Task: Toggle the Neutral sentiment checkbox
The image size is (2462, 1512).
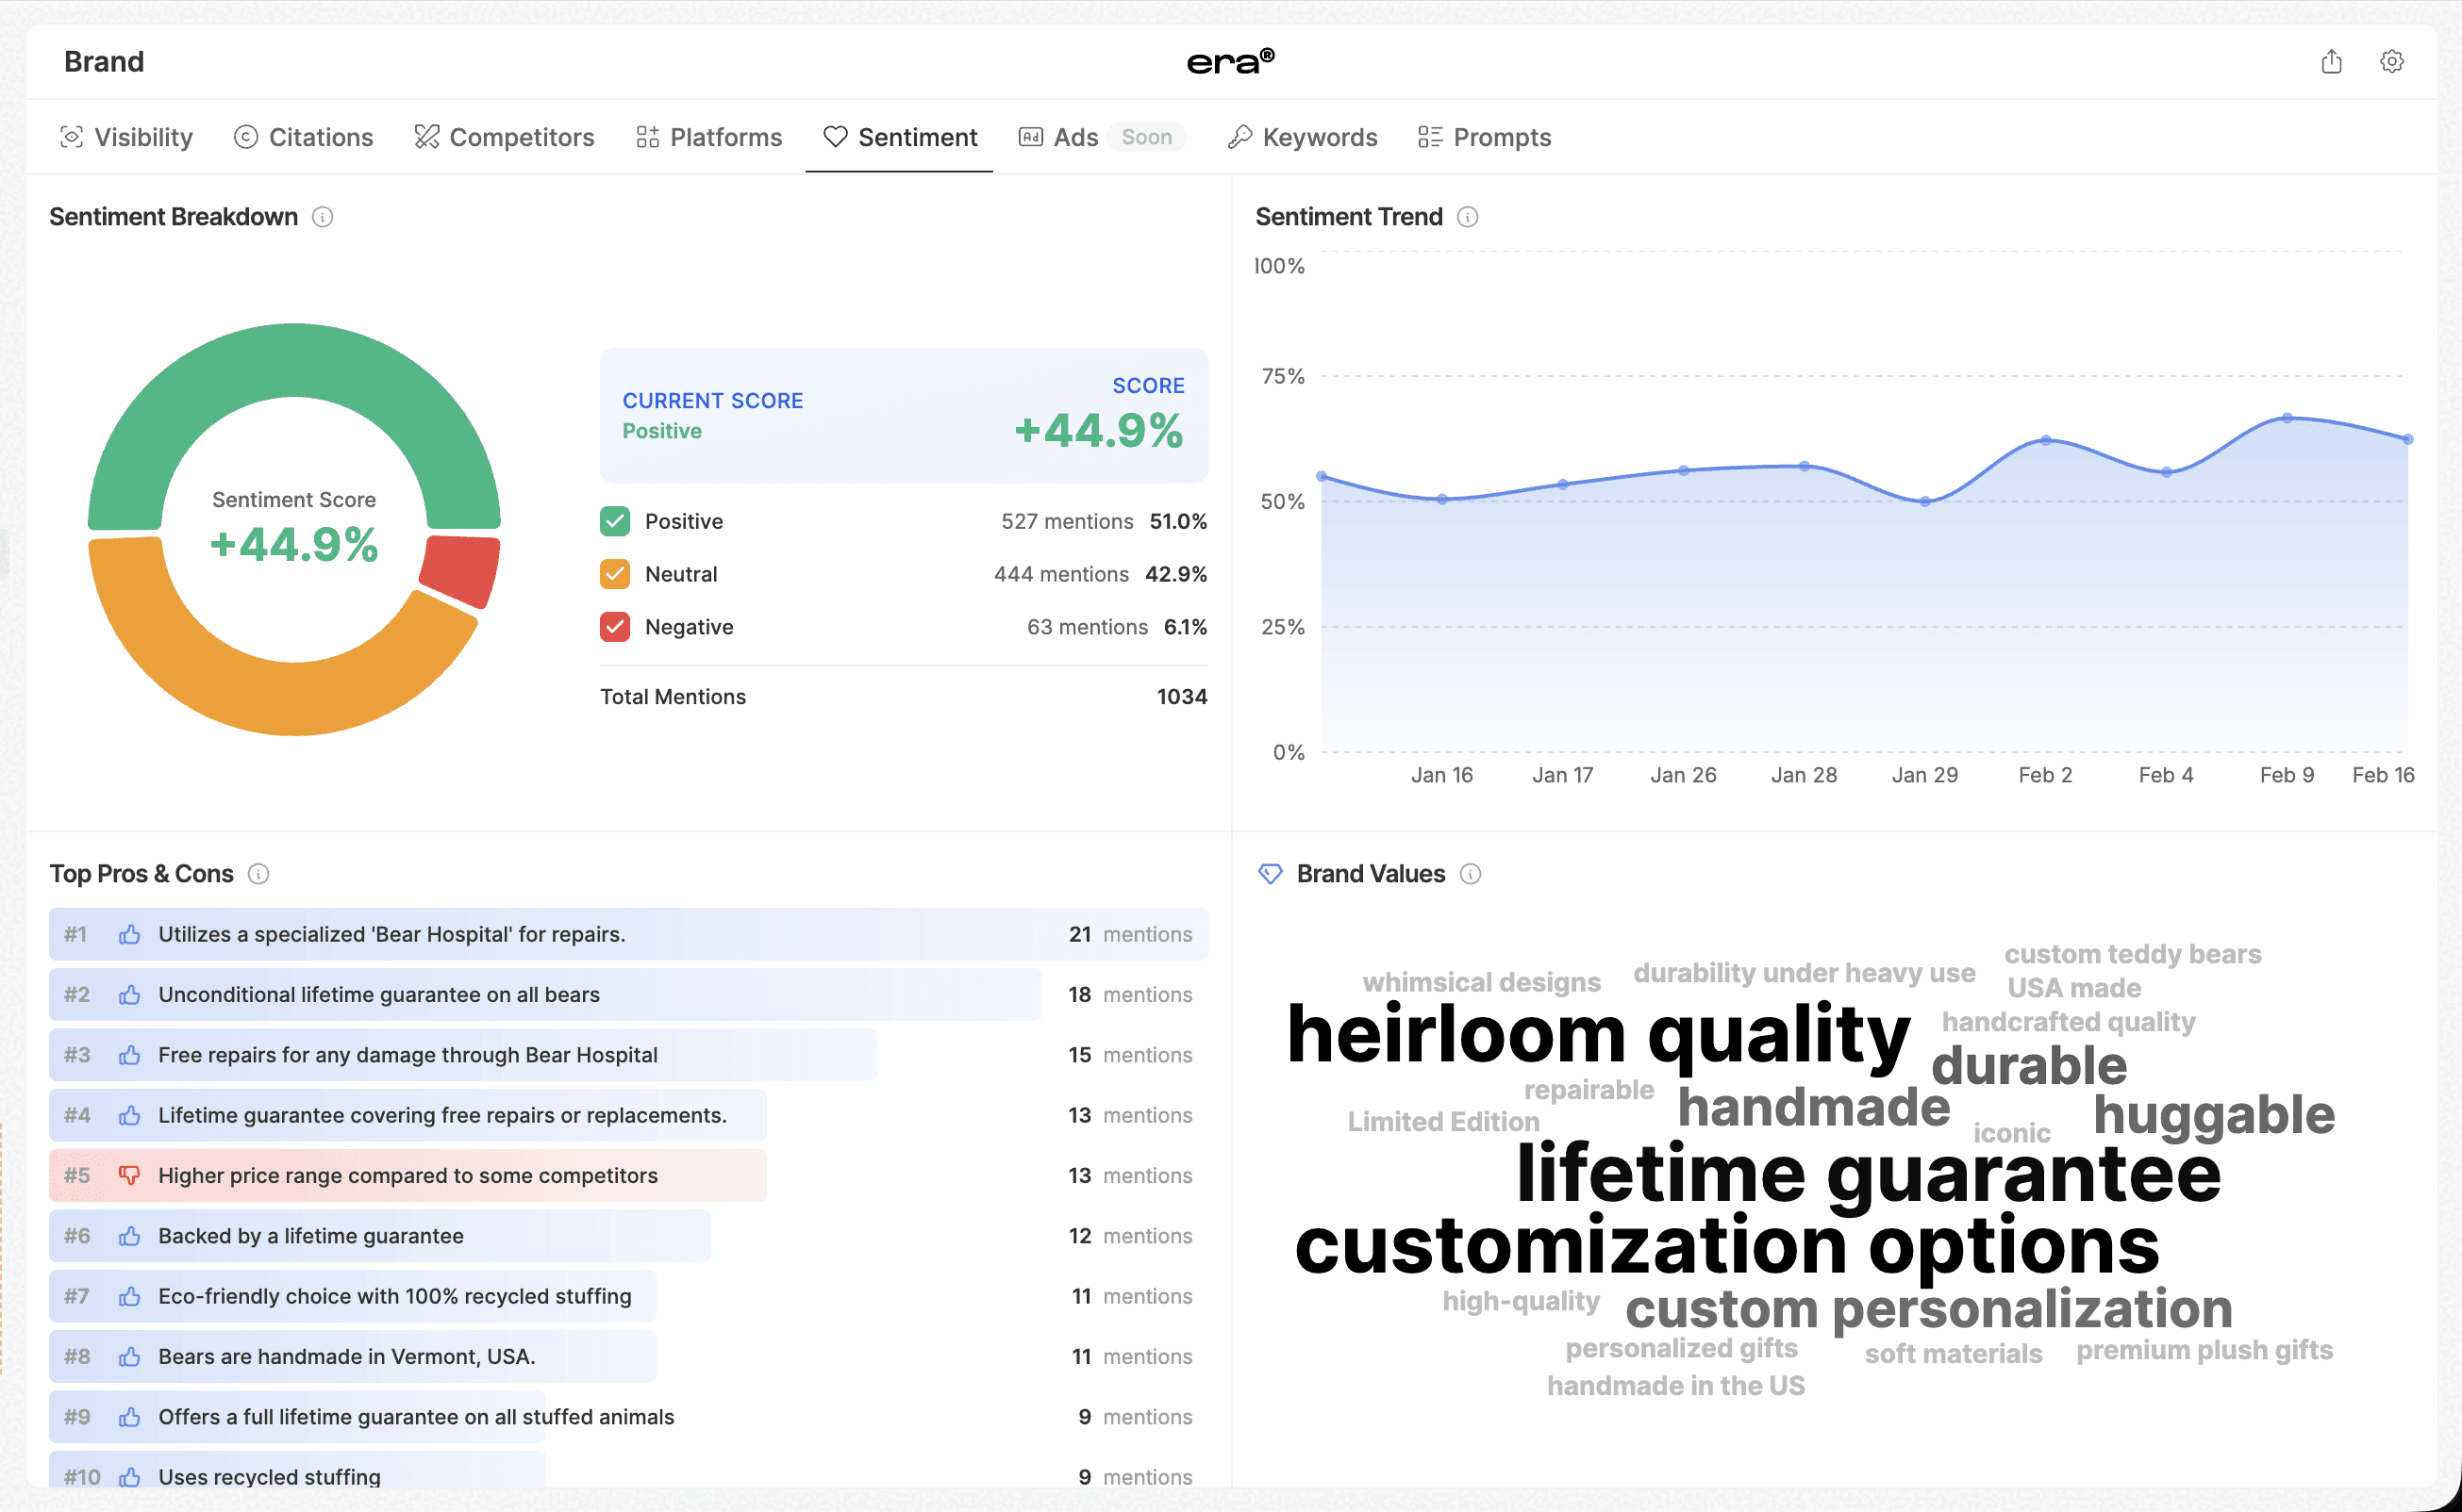Action: [x=614, y=574]
